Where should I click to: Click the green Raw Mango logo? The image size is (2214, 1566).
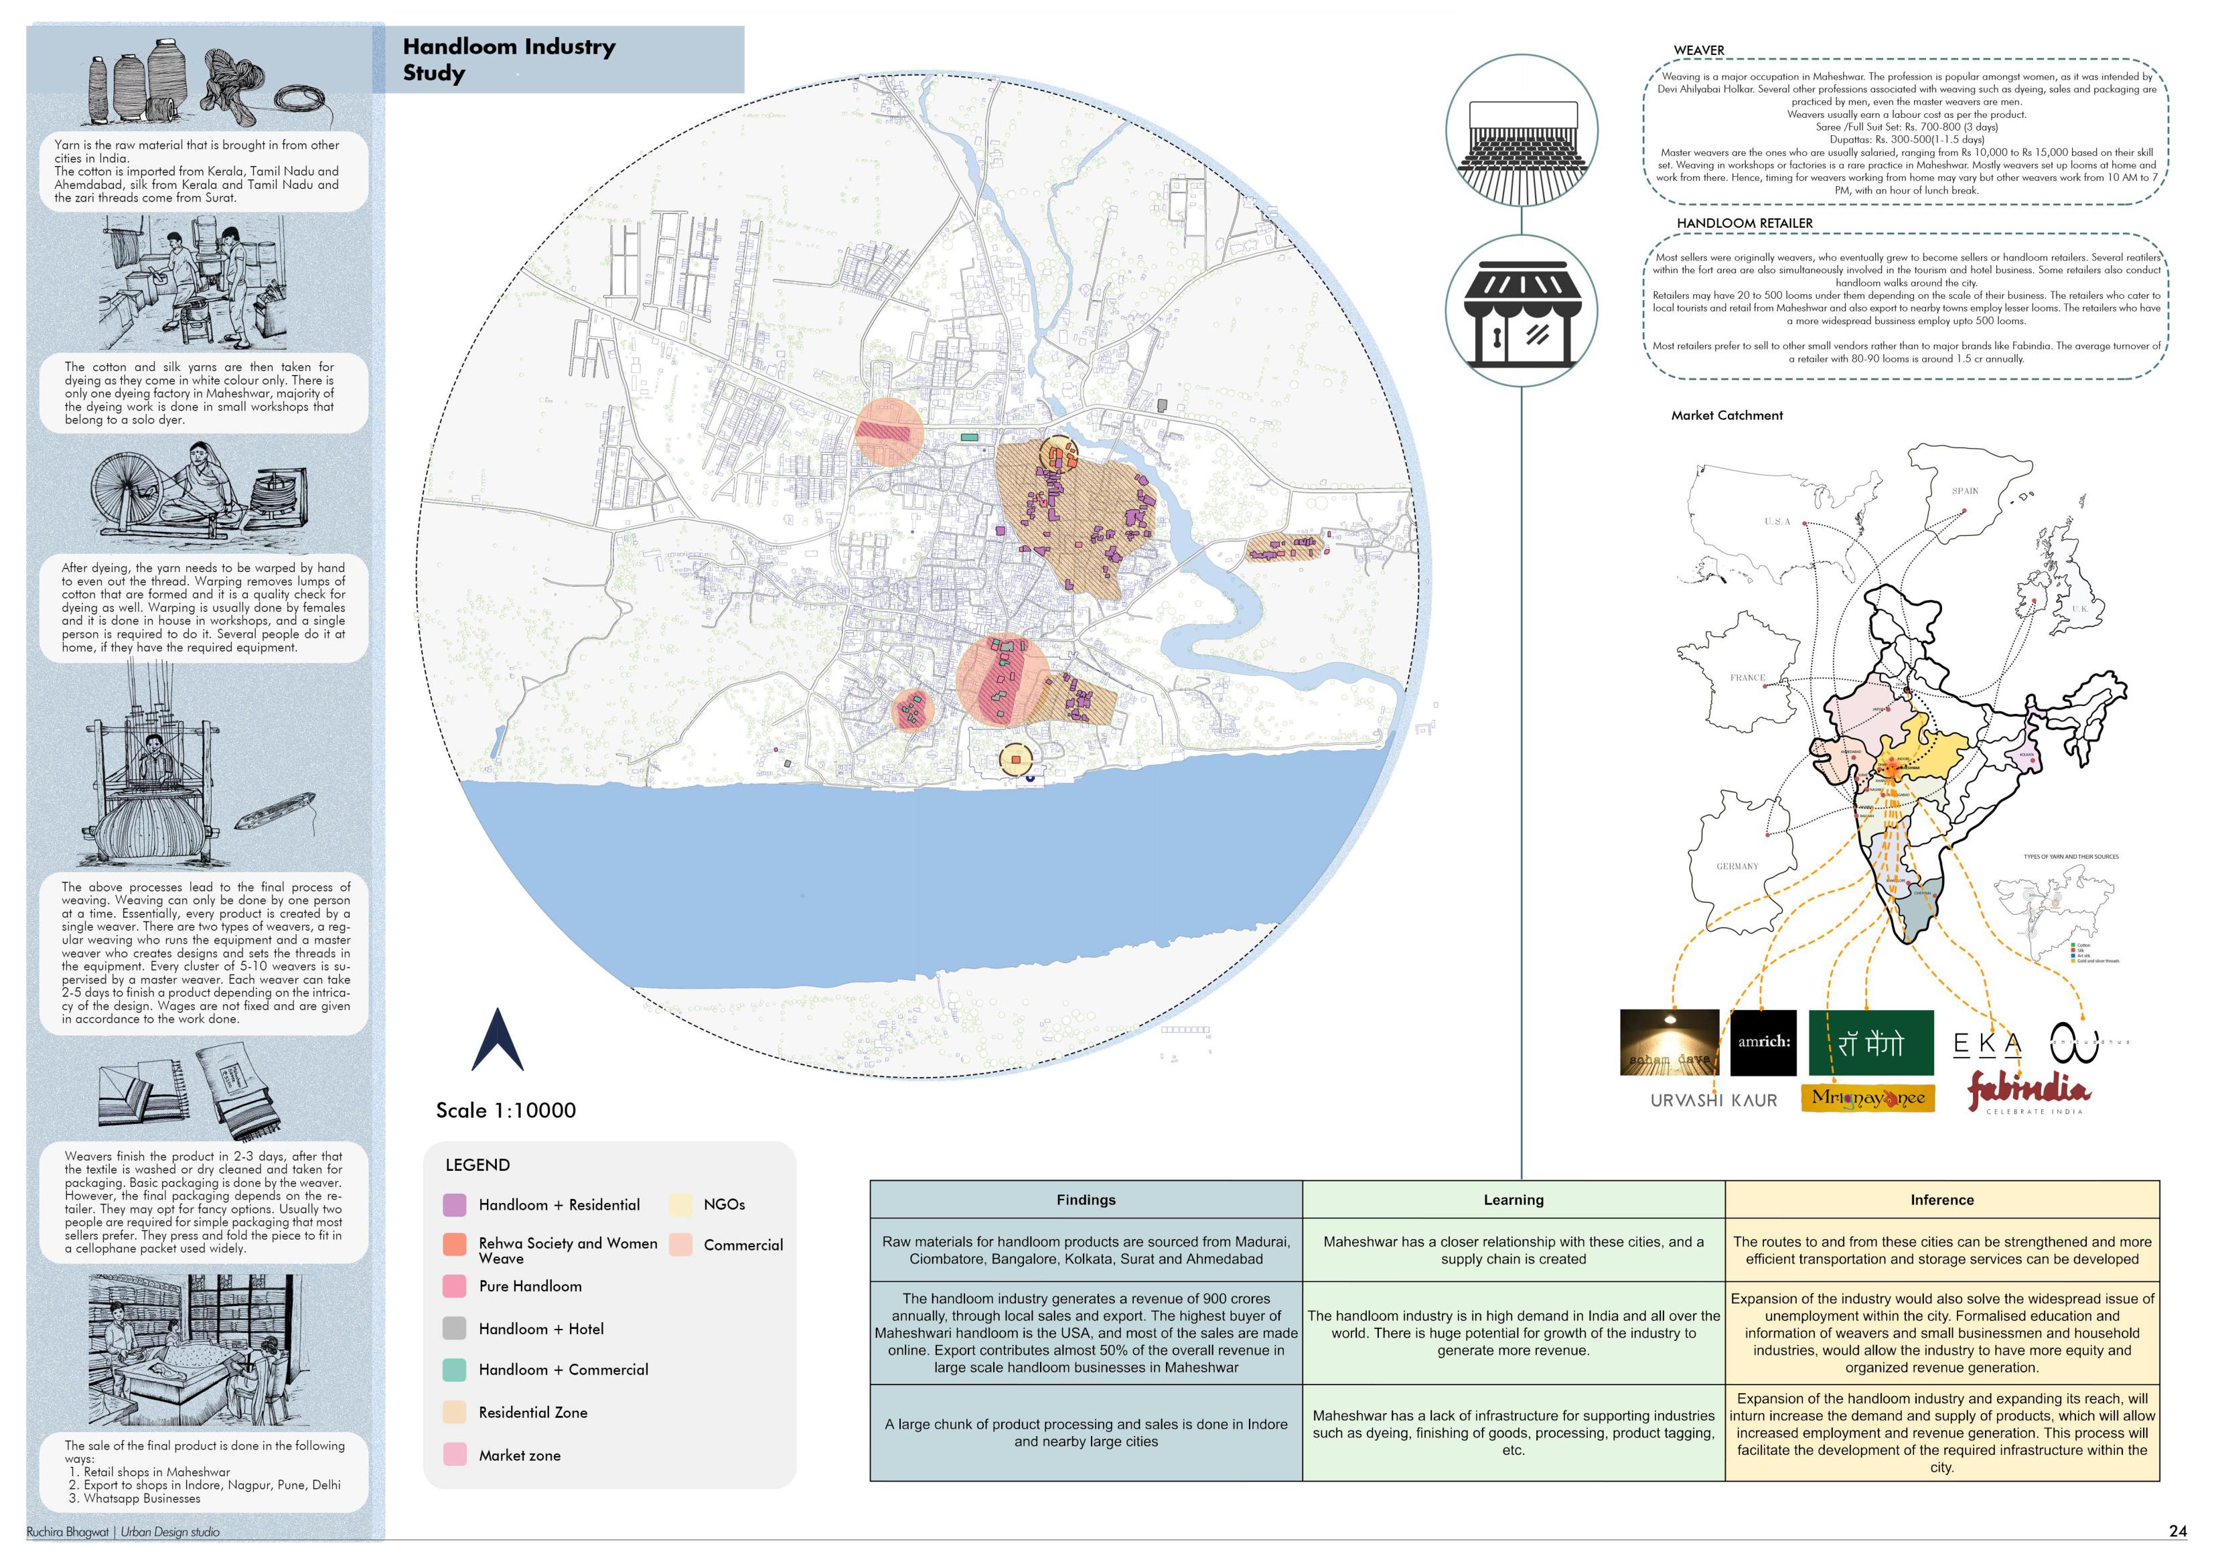[x=1870, y=1042]
